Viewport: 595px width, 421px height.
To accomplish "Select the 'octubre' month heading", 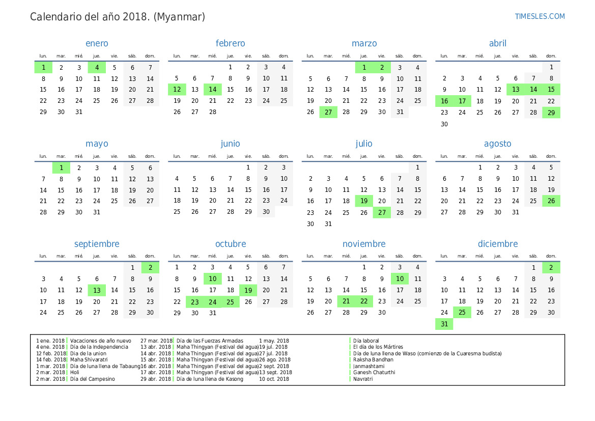I will pyautogui.click(x=231, y=244).
